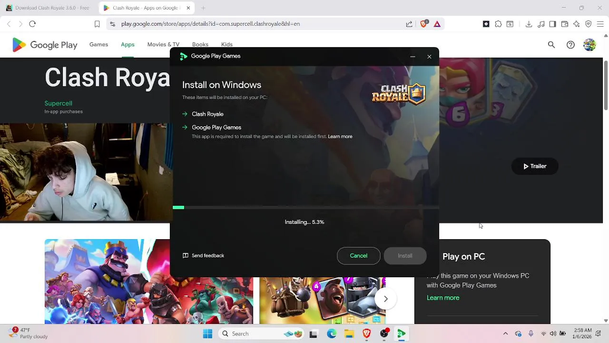Open a new browser tab
The height and width of the screenshot is (343, 609).
pos(203,8)
